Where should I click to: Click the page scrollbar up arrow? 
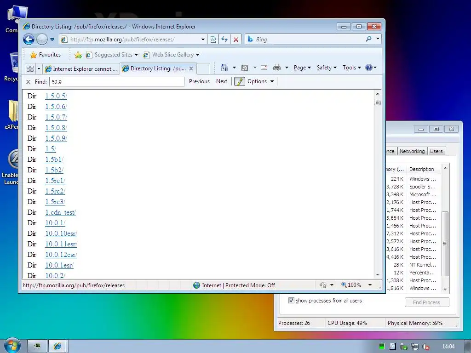pos(378,94)
